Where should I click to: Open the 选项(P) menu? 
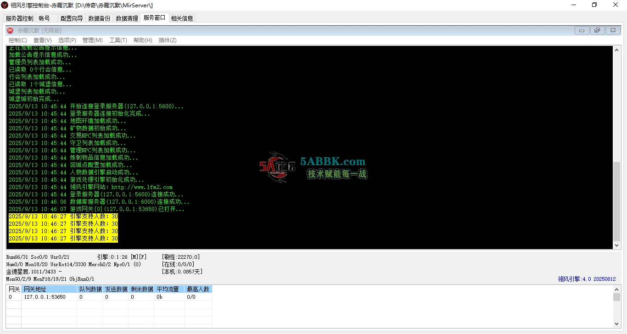pos(67,40)
